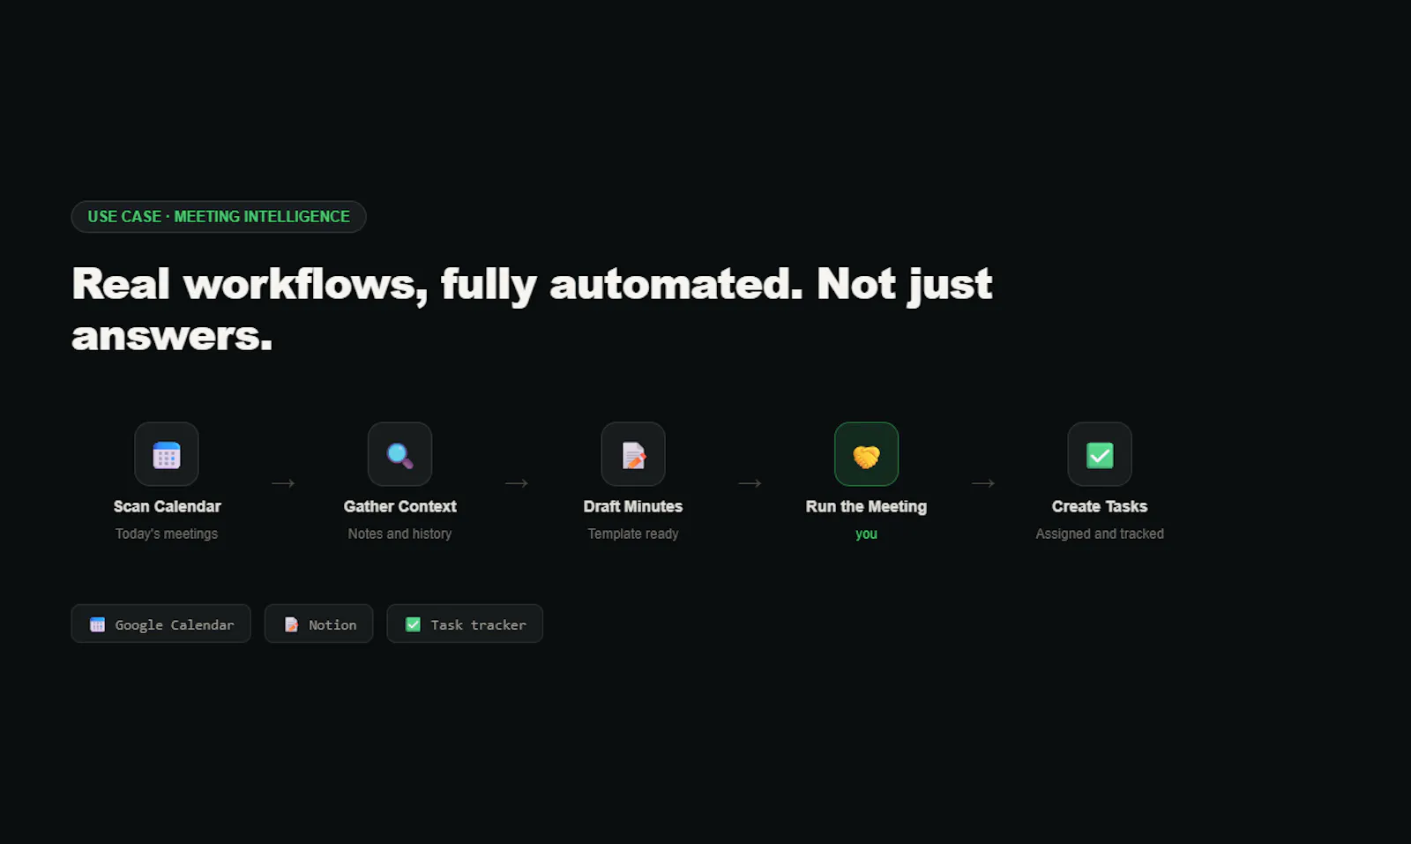Click the 'Assigned and tracked' subtitle
This screenshot has width=1411, height=844.
1100,534
